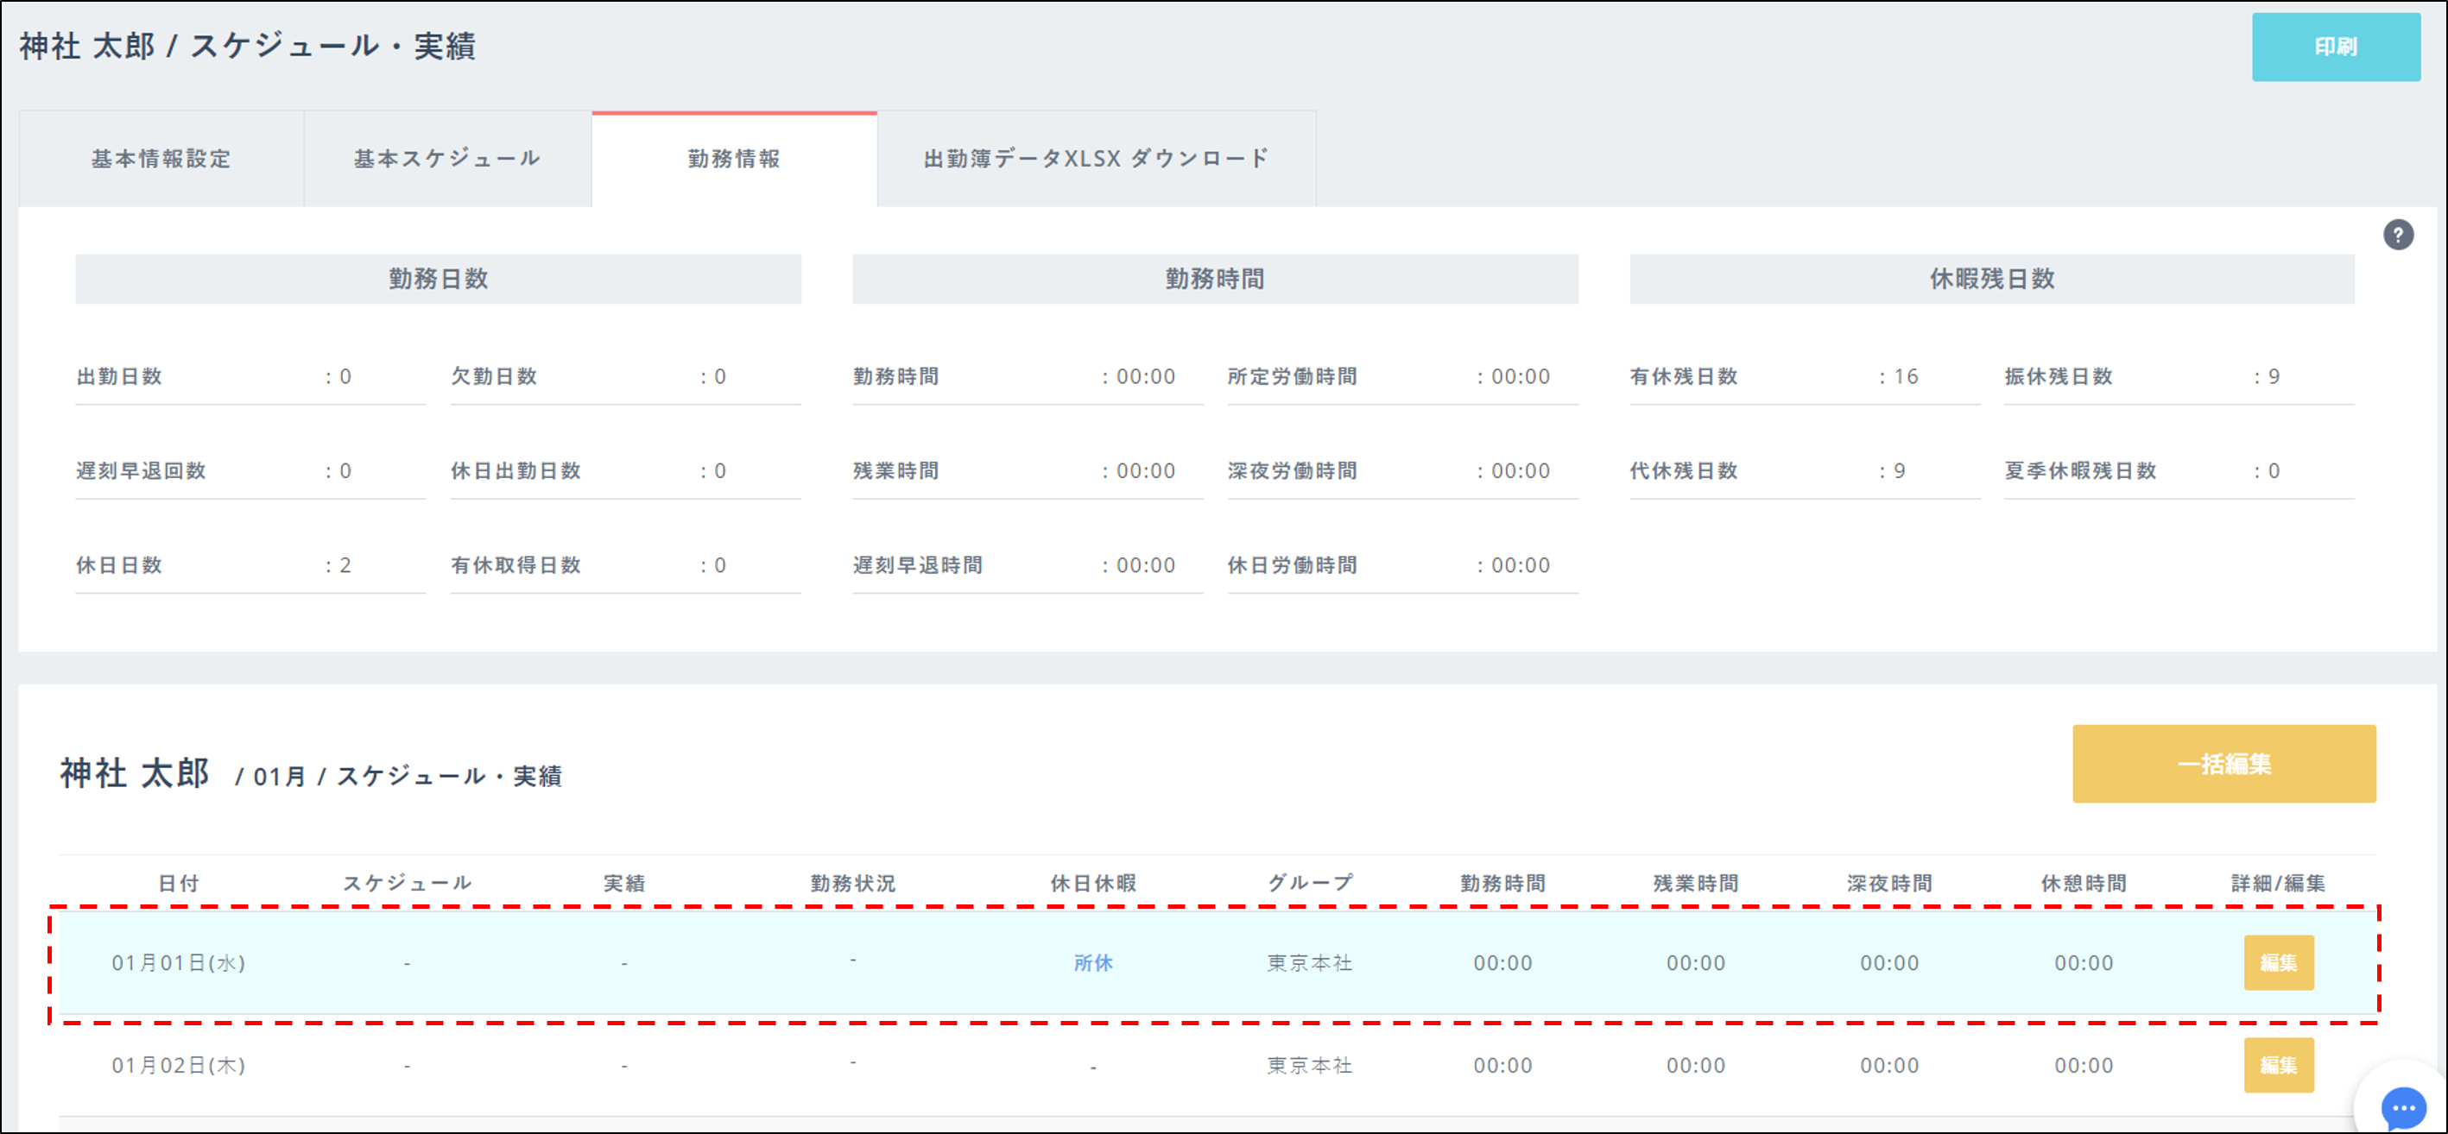Open the chat bubble widget
This screenshot has width=2448, height=1134.
(x=2402, y=1106)
